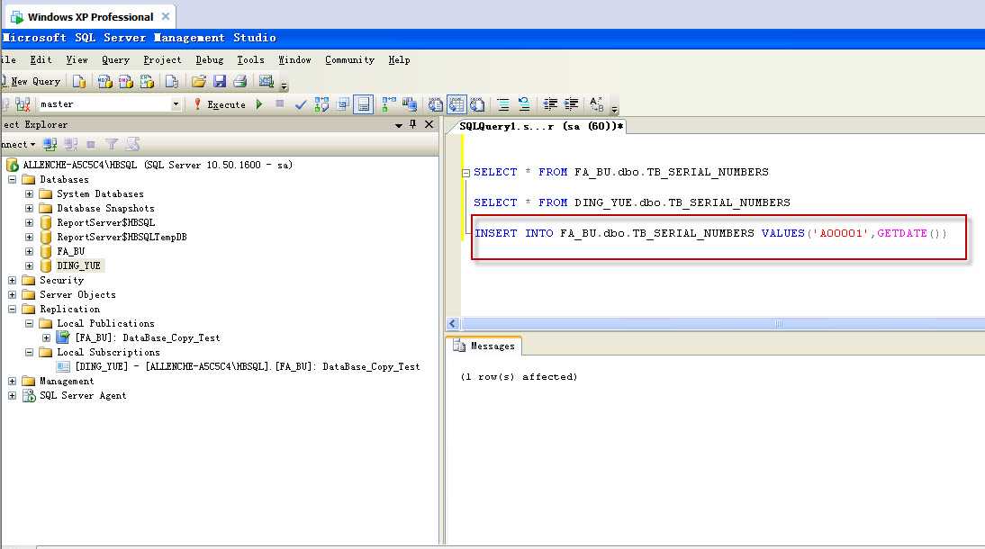
Task: Expand the FA_BU database node
Action: click(29, 252)
